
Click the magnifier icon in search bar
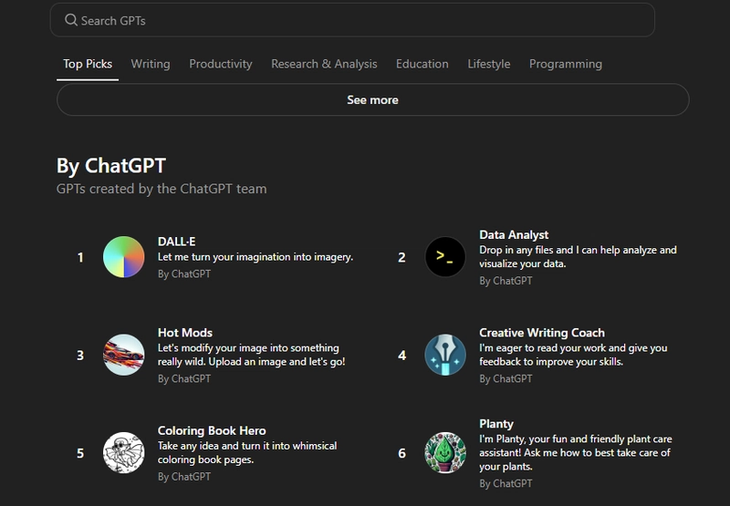click(x=71, y=20)
